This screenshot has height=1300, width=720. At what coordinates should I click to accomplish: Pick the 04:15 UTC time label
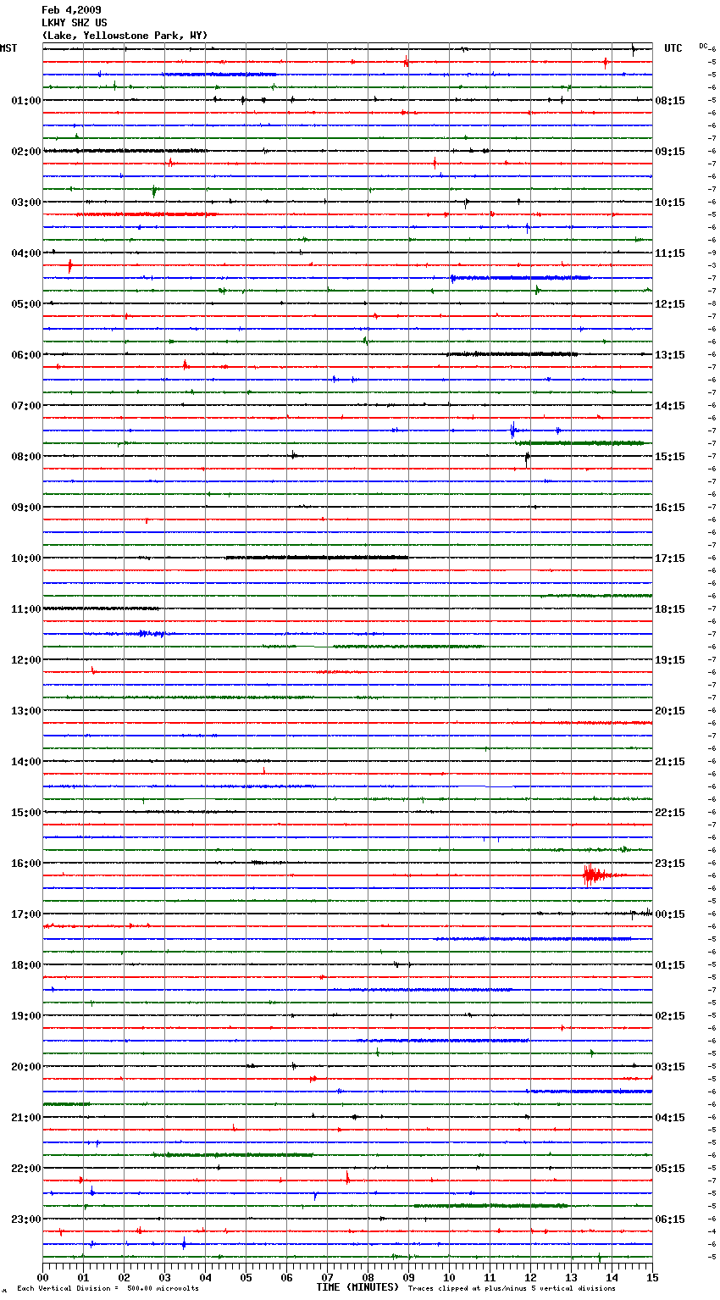pyautogui.click(x=670, y=1118)
